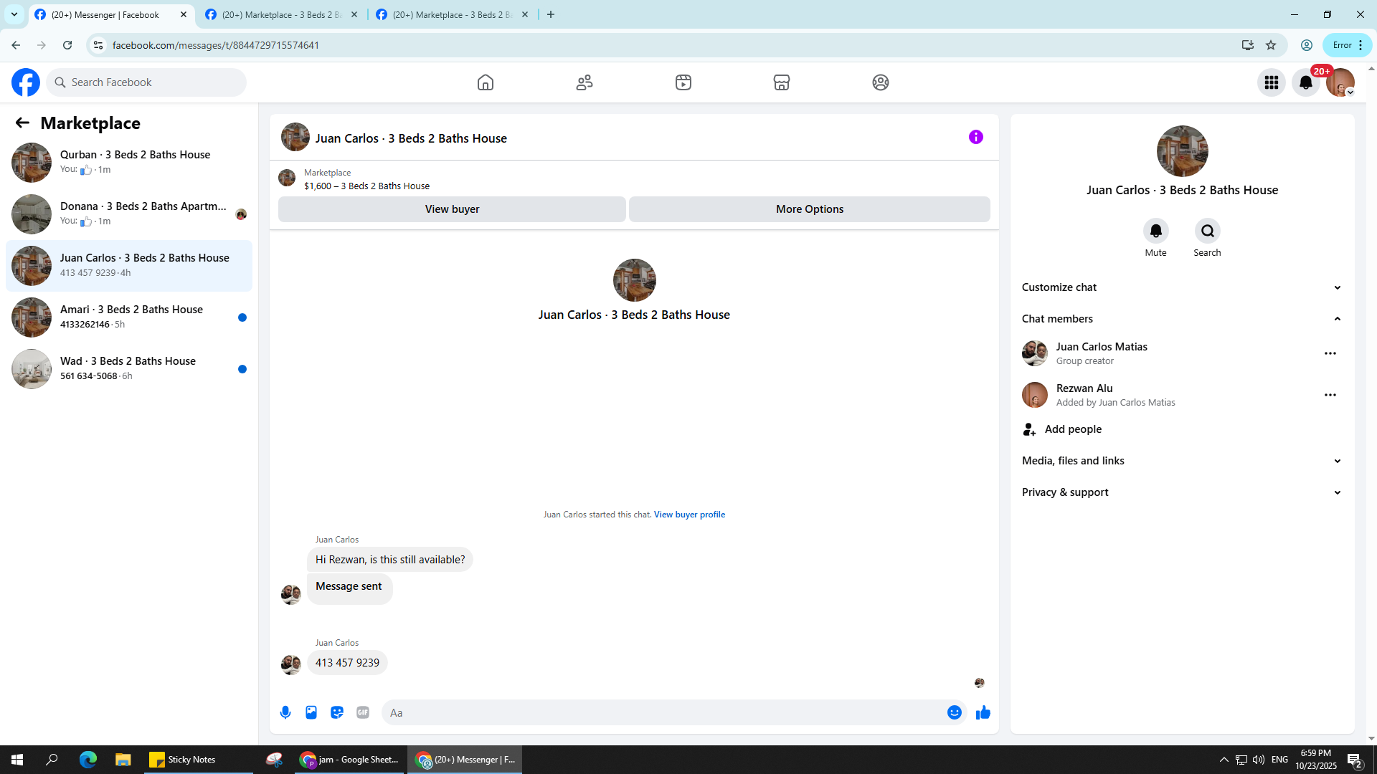The height and width of the screenshot is (774, 1377).
Task: Open the View buyer profile link
Action: [x=688, y=515]
